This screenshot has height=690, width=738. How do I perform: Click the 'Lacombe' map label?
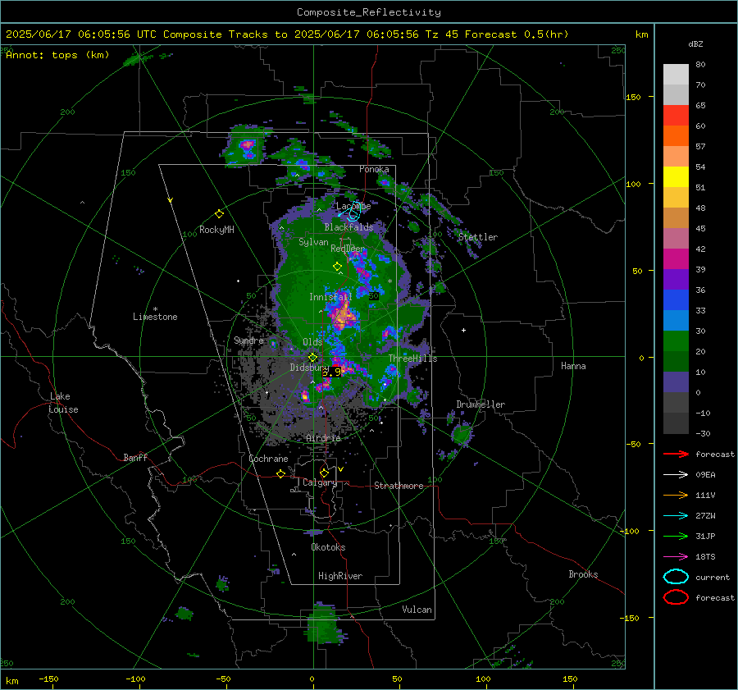coord(353,206)
